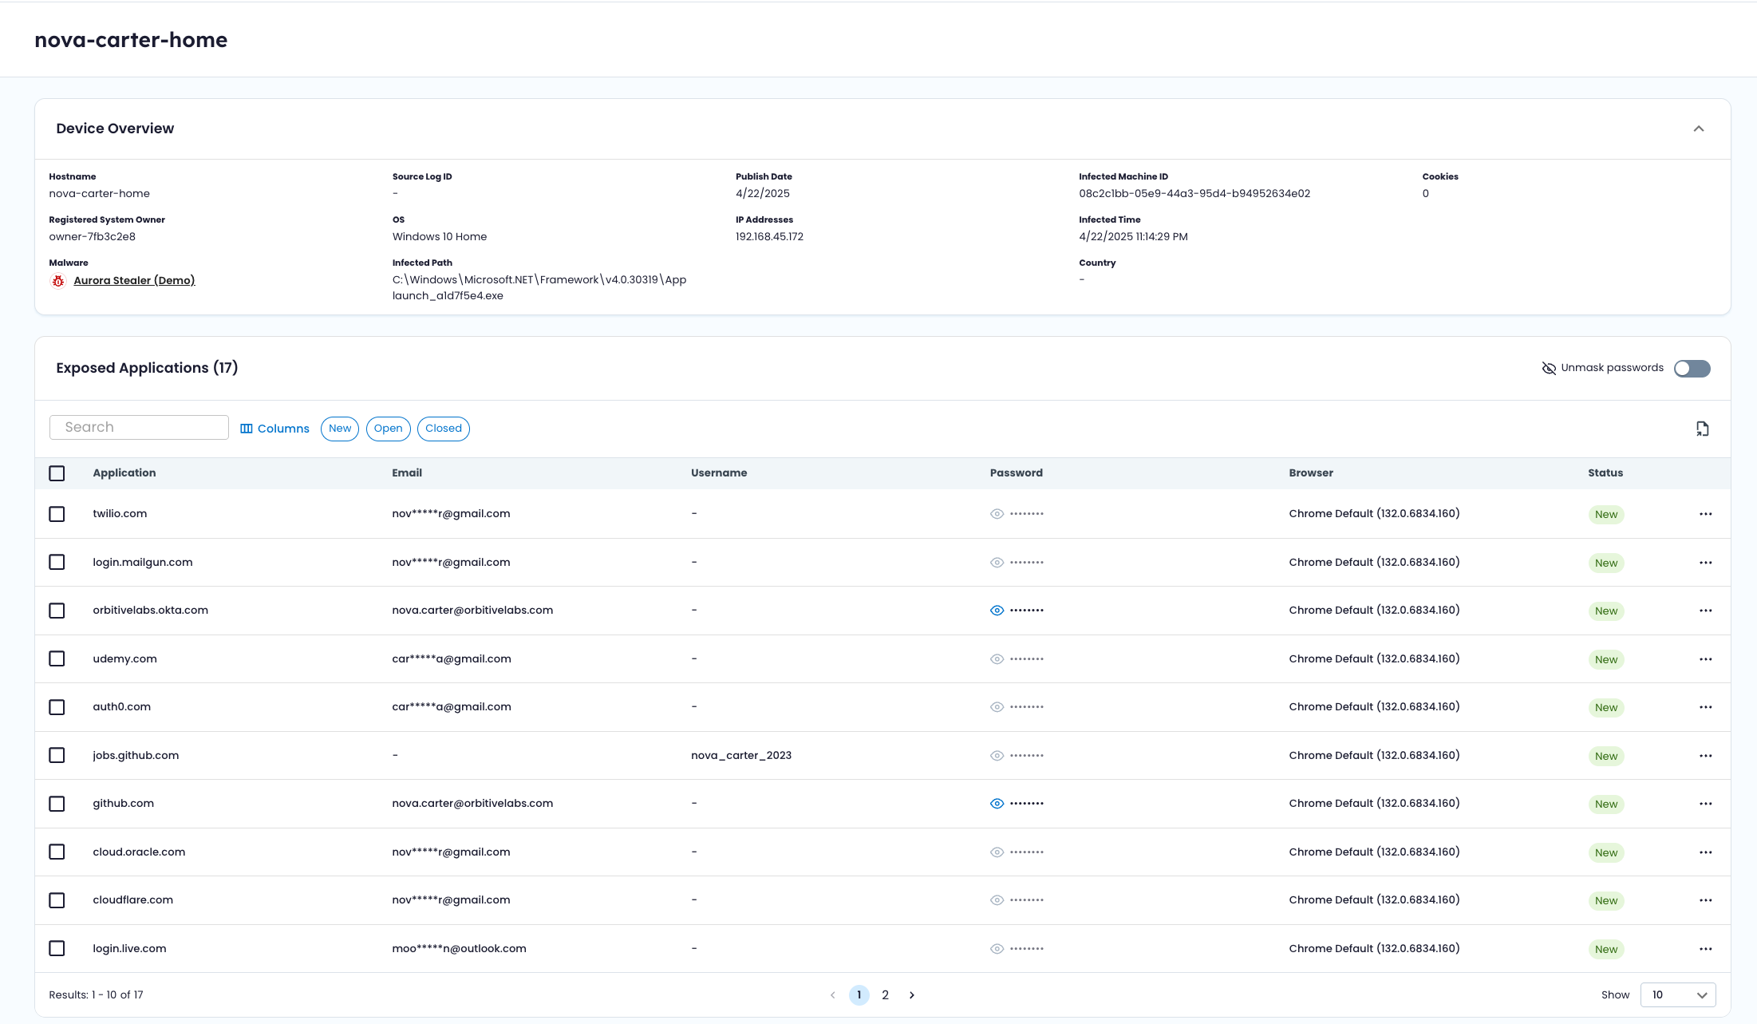
Task: Filter by the Open status chip
Action: point(388,429)
